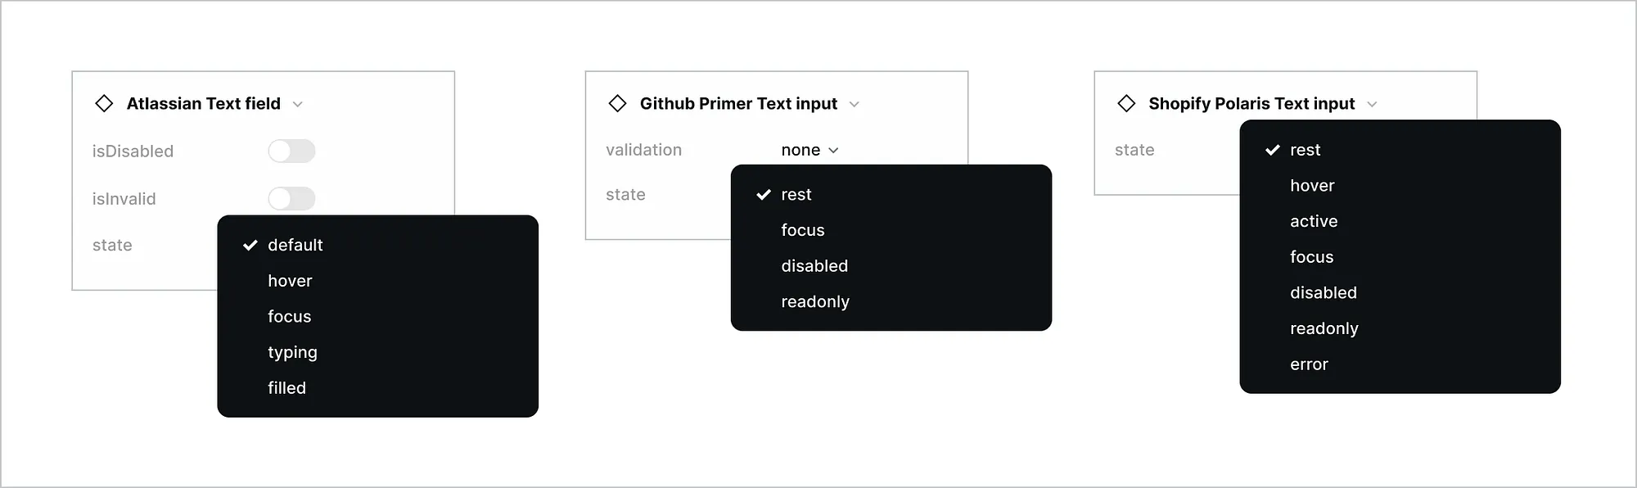Expand the Atlassian Text field chevron

[x=298, y=104]
